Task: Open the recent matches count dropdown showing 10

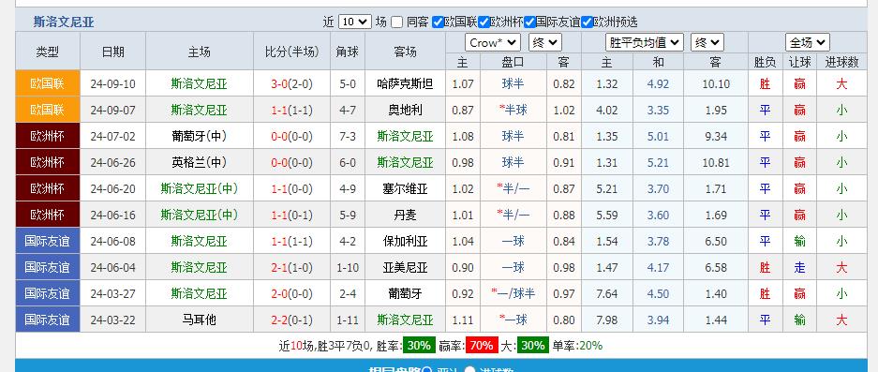Action: (355, 22)
